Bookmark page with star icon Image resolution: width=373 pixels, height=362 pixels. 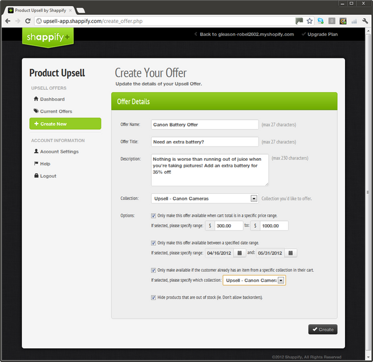coord(309,21)
